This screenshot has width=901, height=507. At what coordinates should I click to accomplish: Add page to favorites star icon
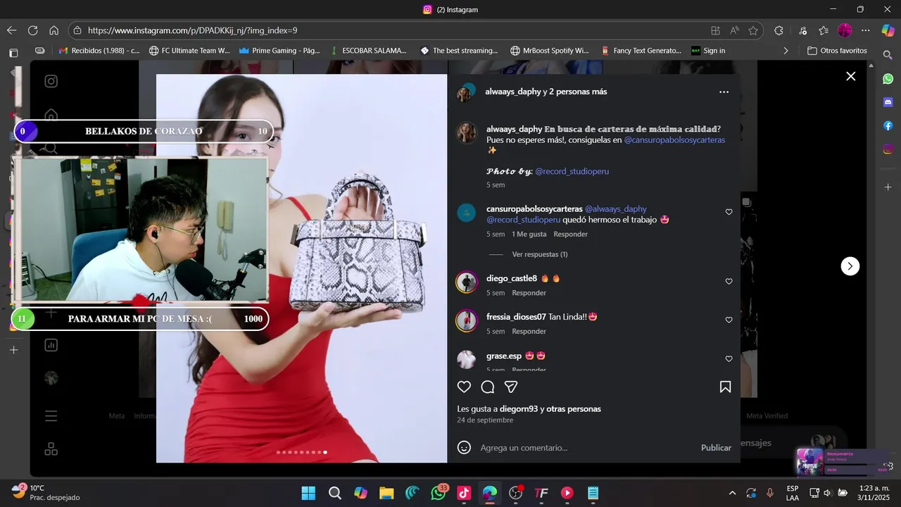(753, 30)
